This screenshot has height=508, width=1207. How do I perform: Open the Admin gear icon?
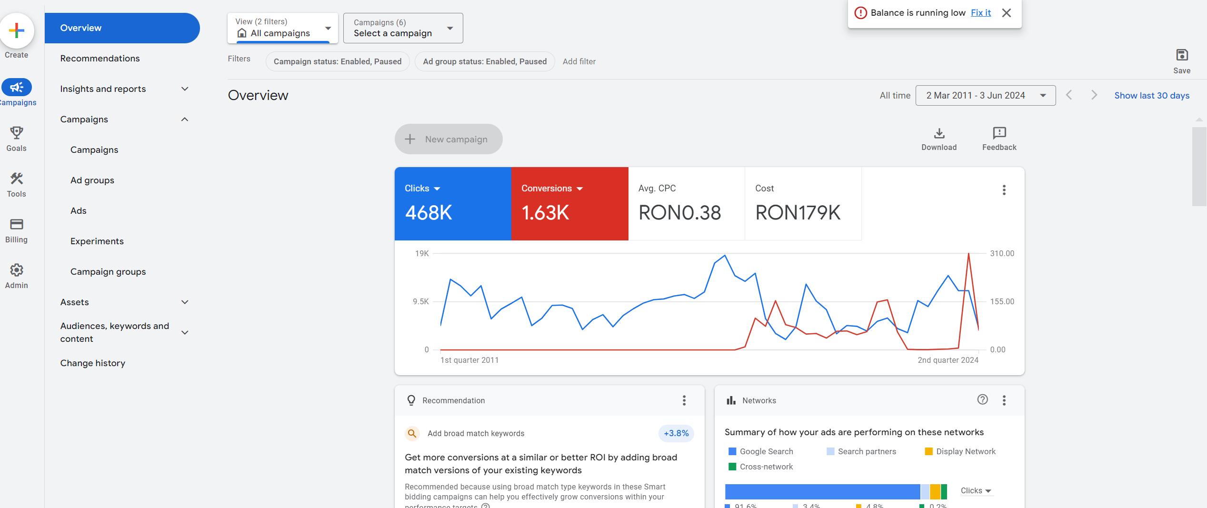(17, 270)
